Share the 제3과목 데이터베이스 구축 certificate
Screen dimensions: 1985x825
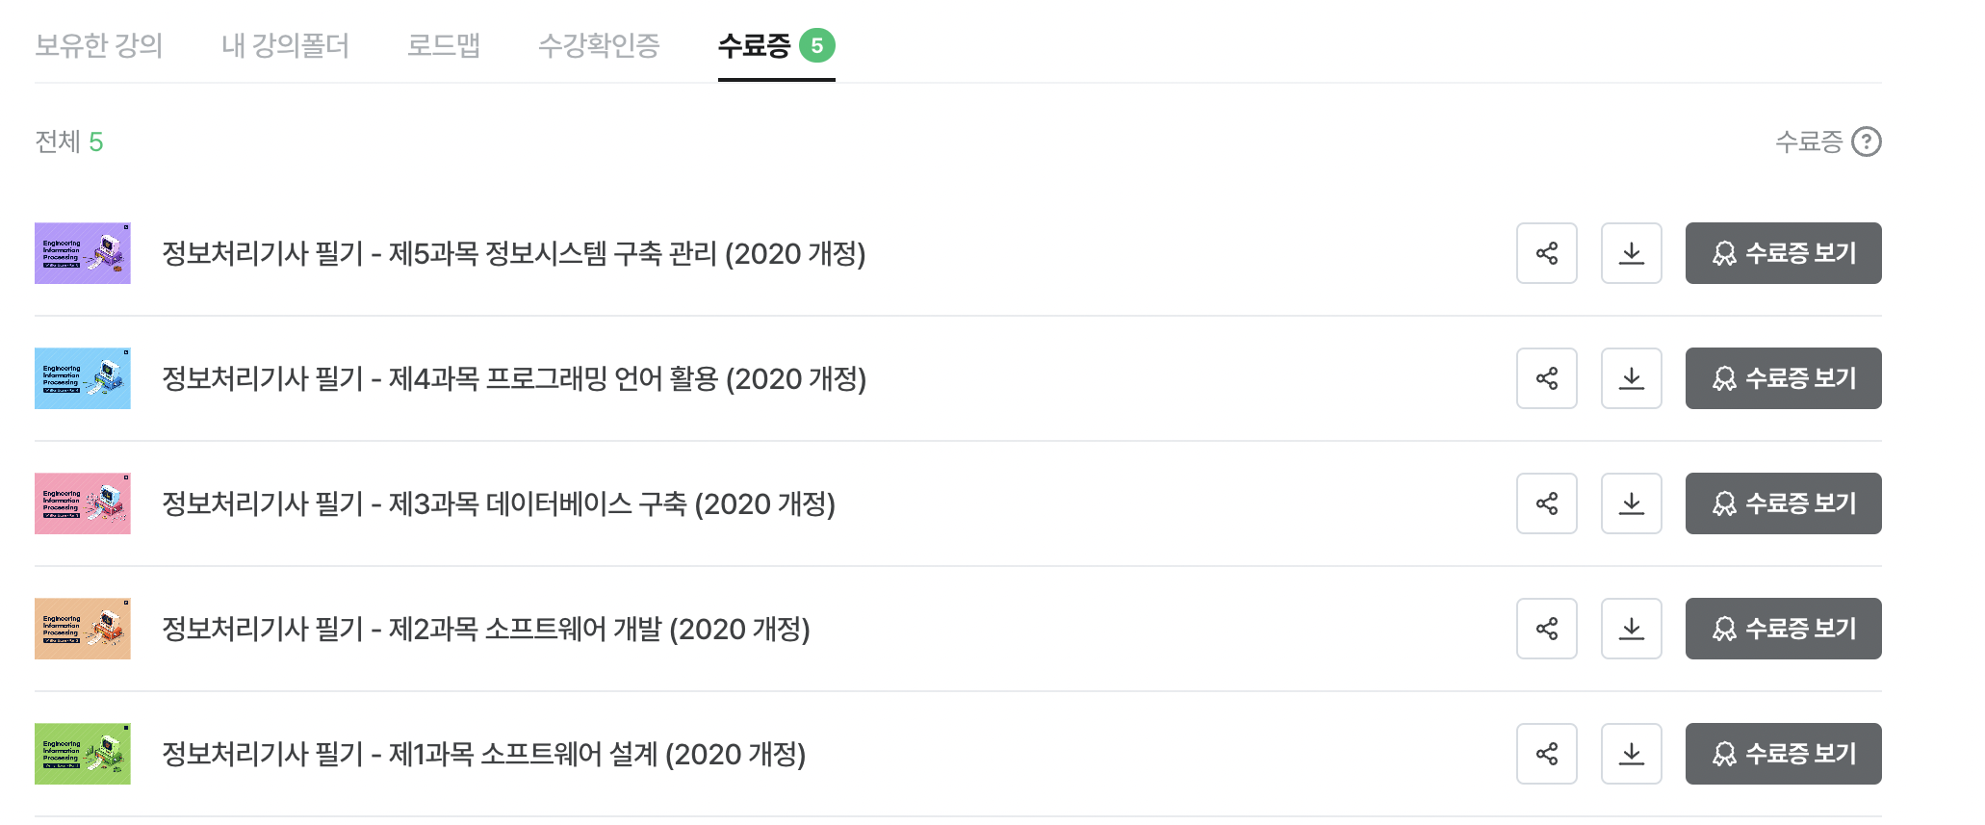point(1546,503)
